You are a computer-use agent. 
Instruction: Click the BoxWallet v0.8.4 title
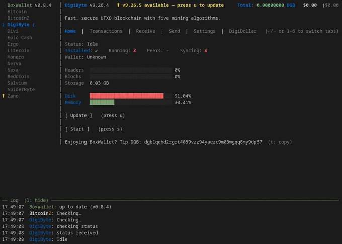pos(29,5)
